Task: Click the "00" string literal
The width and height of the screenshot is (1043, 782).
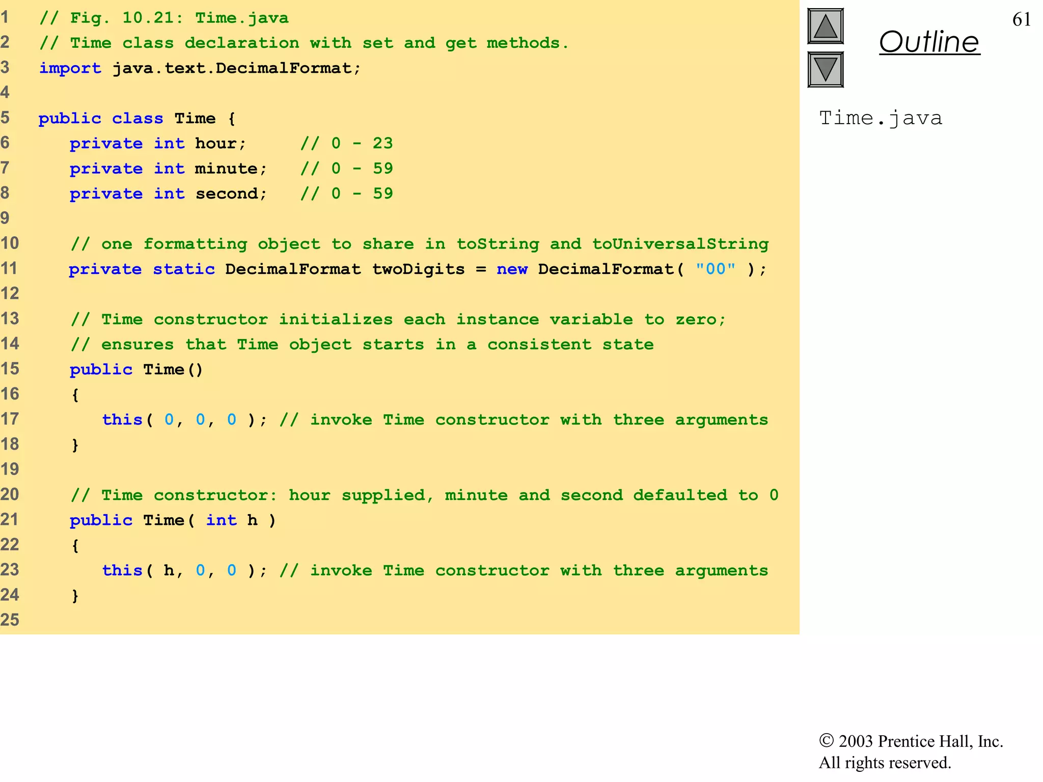Action: 716,268
